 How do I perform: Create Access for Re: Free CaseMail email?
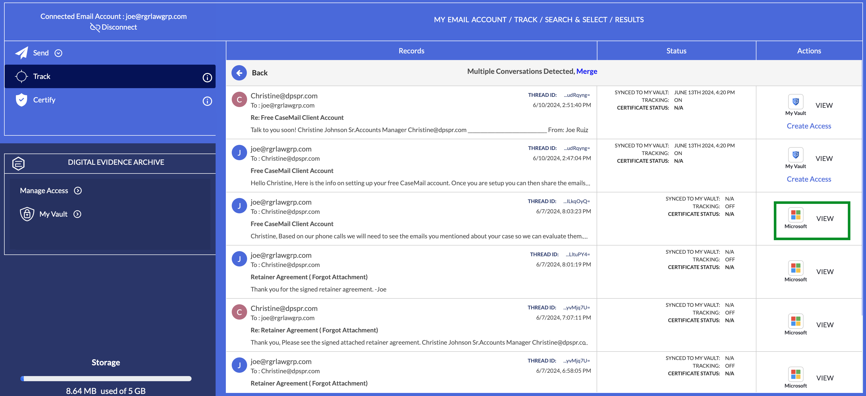coord(809,126)
